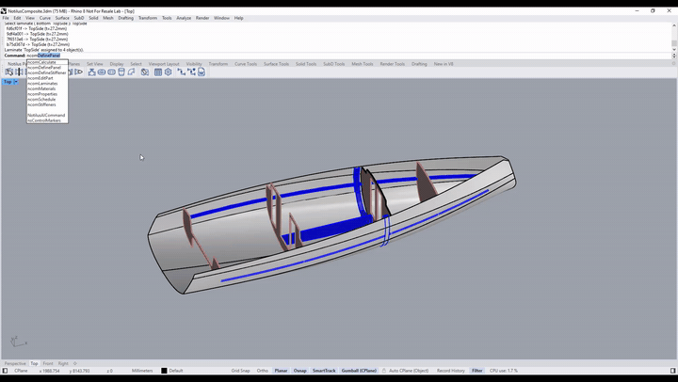Click the second oval hull section icon

[x=111, y=72]
